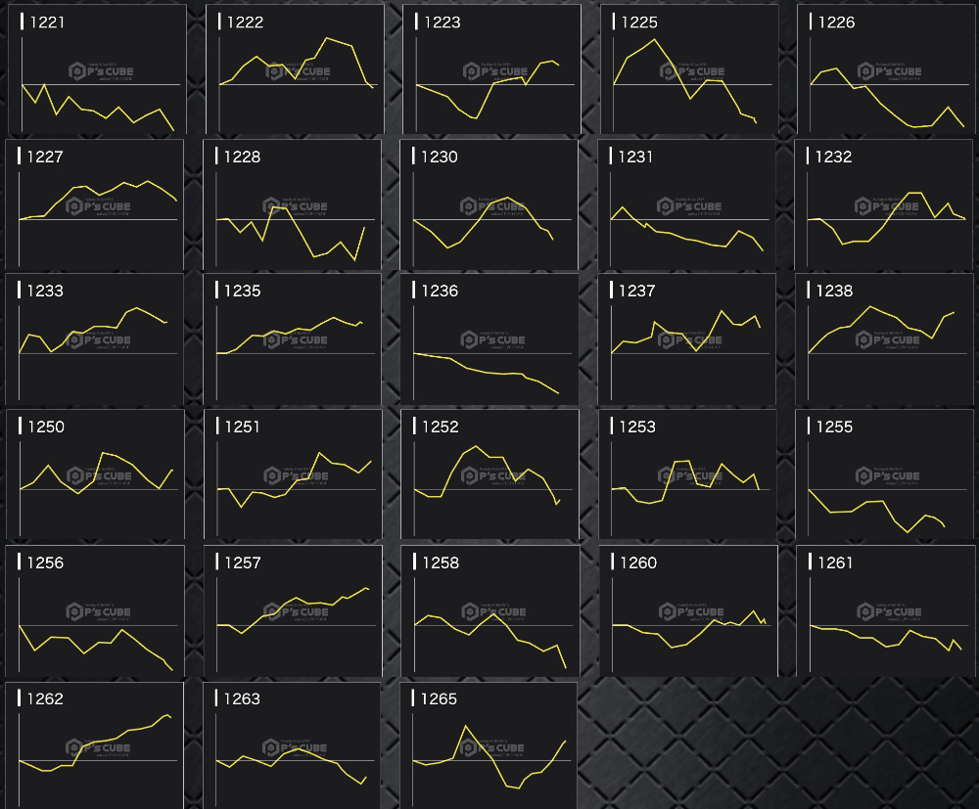Open the graph thumbnail for machine 1221
The width and height of the screenshot is (979, 809).
(96, 68)
